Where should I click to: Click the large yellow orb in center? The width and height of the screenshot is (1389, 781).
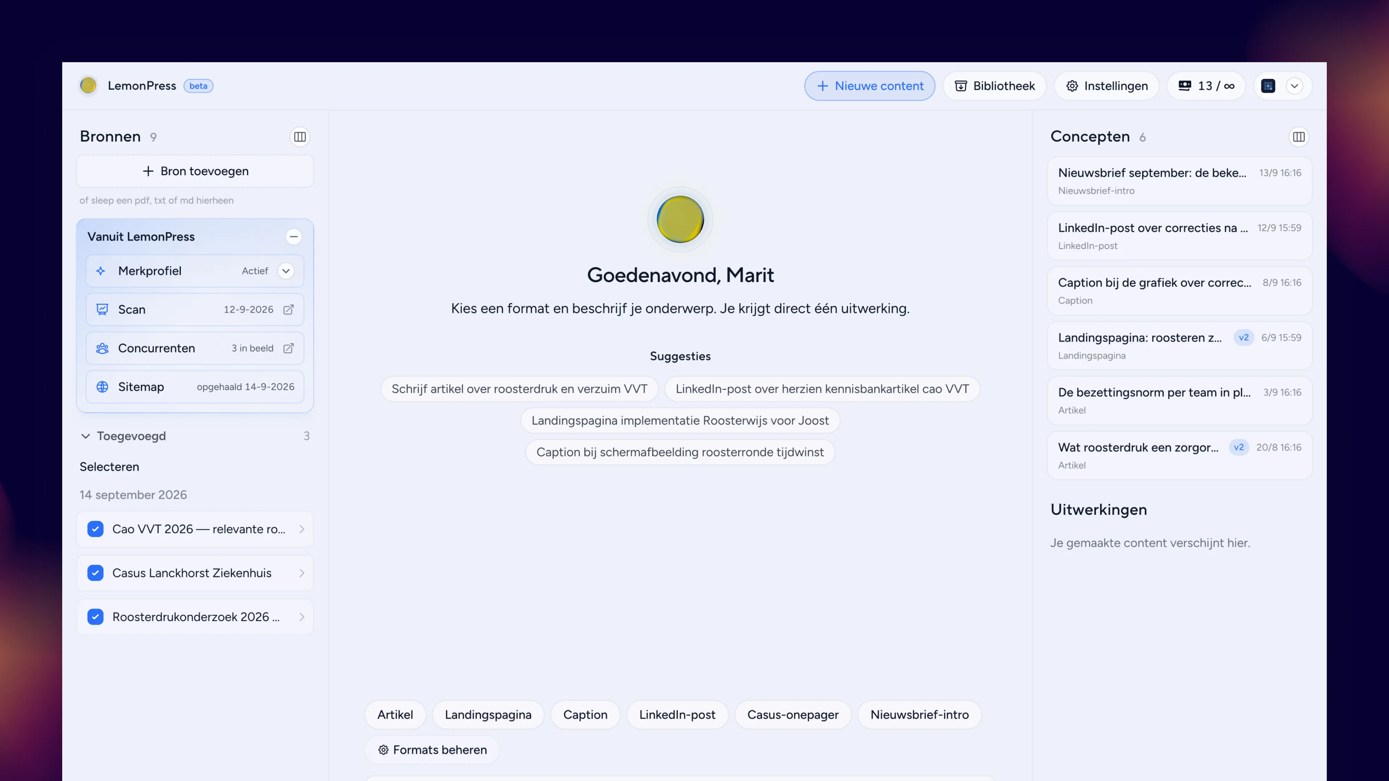click(680, 219)
